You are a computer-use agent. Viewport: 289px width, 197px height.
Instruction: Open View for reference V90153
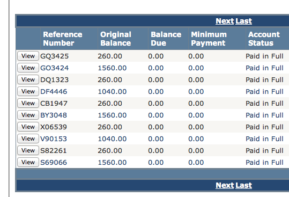point(28,138)
